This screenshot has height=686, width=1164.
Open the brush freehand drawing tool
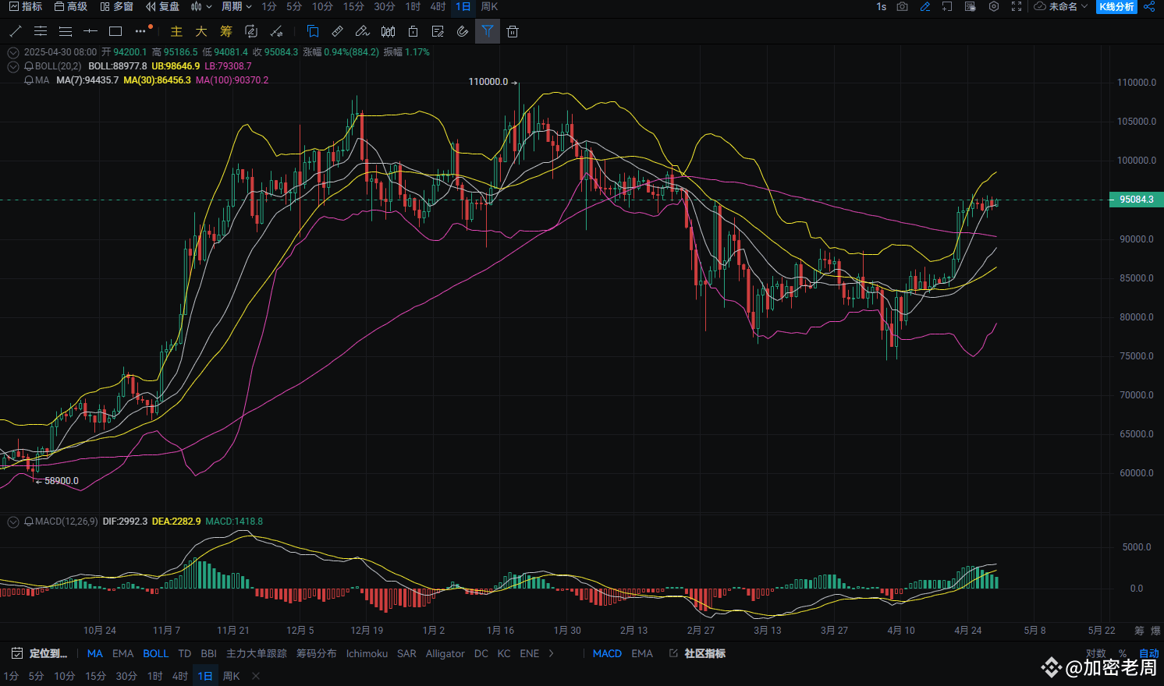tap(362, 31)
